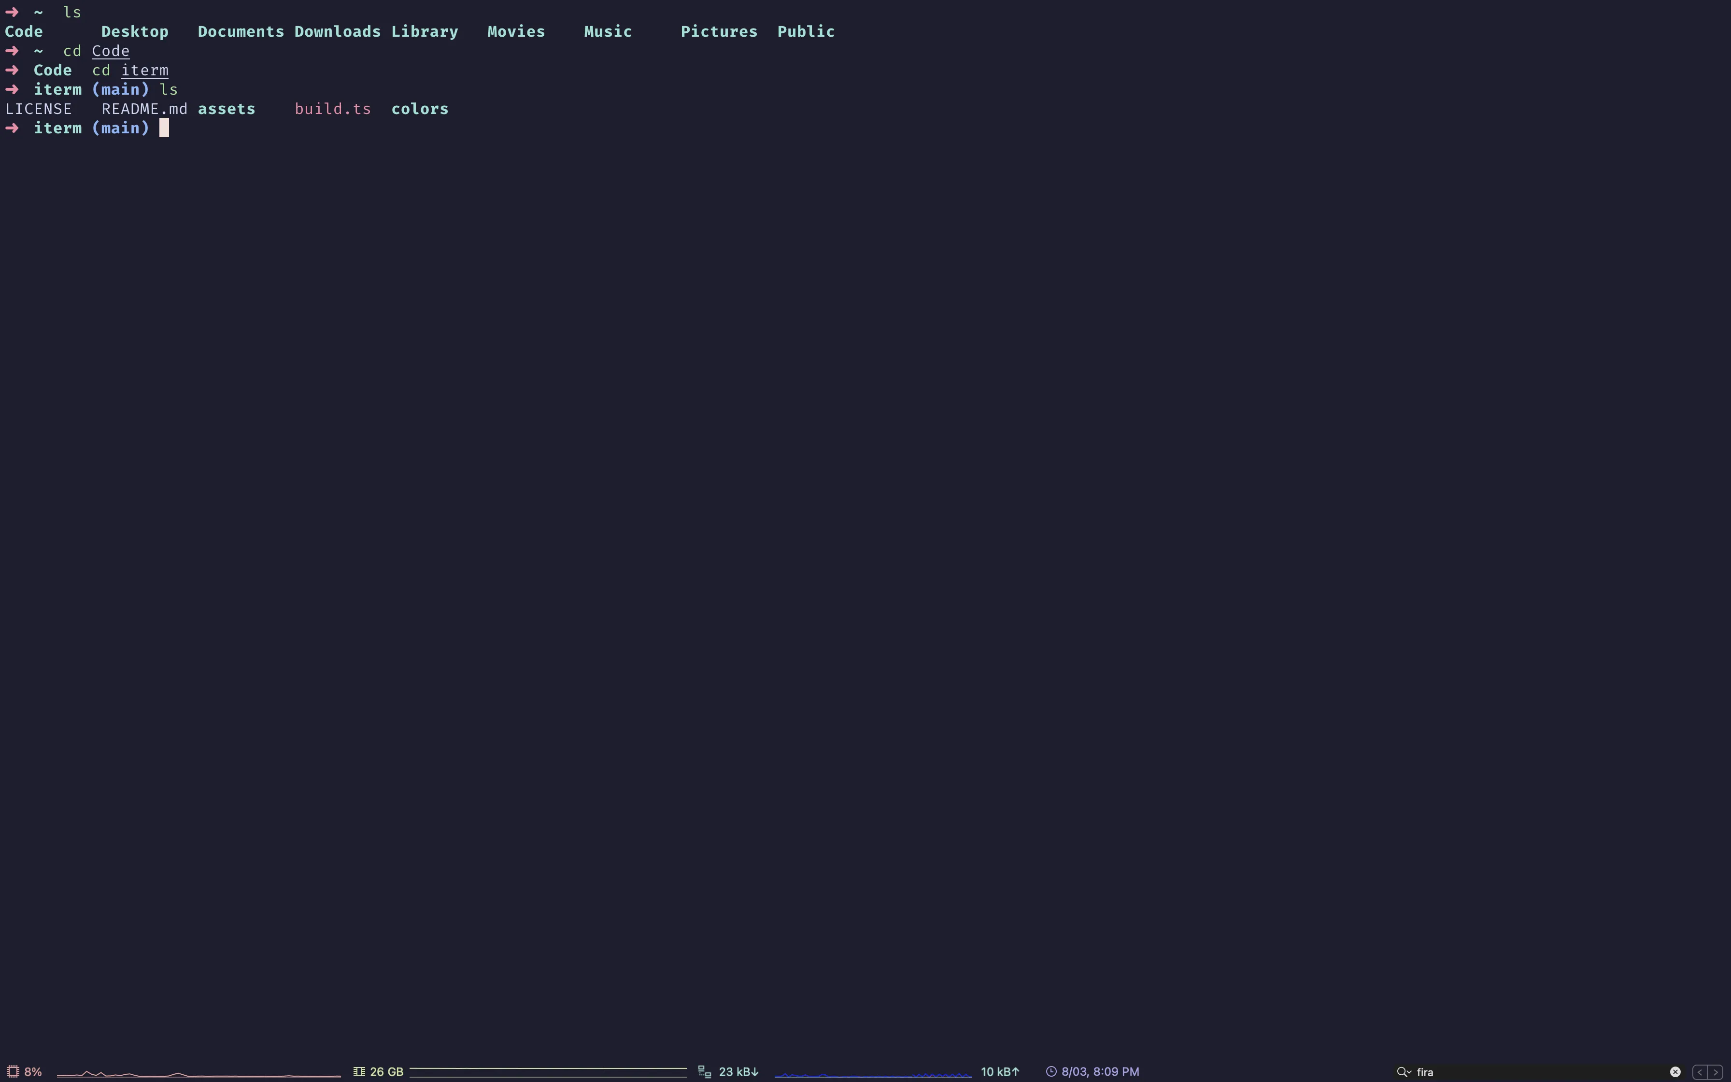This screenshot has height=1082, width=1731.
Task: Click the 8% CPU percentage label
Action: [x=33, y=1071]
